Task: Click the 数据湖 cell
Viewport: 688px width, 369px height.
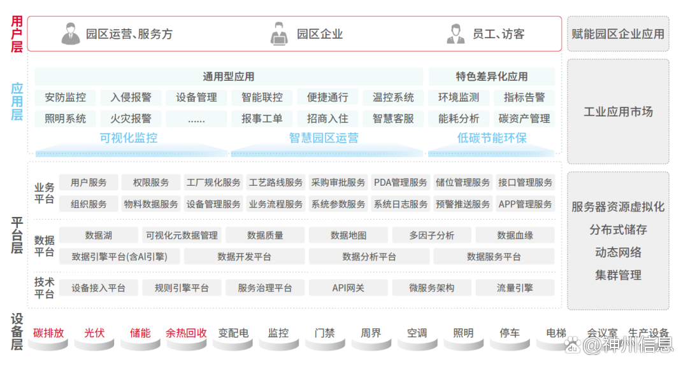Action: click(98, 235)
